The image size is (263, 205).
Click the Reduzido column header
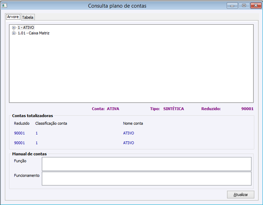coord(22,124)
